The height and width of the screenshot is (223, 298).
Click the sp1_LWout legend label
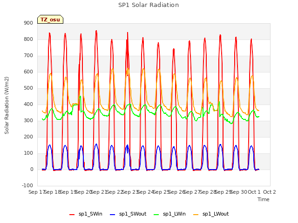tap(216, 214)
